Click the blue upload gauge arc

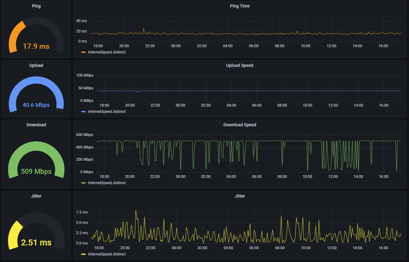click(x=36, y=79)
